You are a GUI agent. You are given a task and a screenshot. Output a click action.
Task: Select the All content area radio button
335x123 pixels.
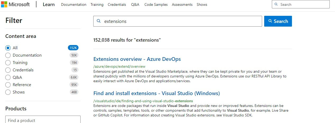[8, 48]
